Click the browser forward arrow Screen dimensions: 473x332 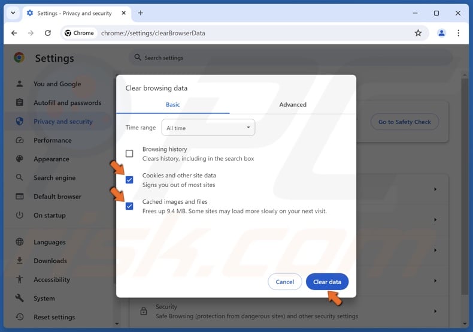click(x=31, y=33)
